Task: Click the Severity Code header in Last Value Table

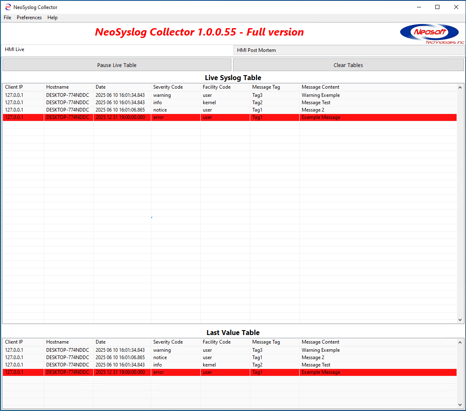Action: 168,342
